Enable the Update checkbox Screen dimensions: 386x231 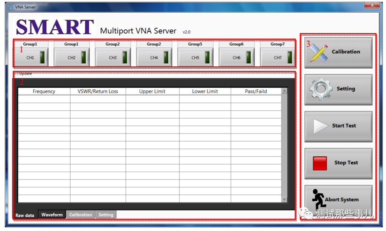(16, 73)
